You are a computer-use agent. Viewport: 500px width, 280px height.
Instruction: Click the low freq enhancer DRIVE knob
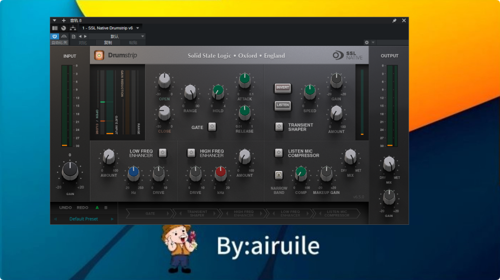[x=159, y=173]
